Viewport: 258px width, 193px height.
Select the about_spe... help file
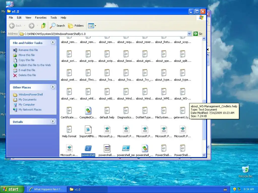164,54
